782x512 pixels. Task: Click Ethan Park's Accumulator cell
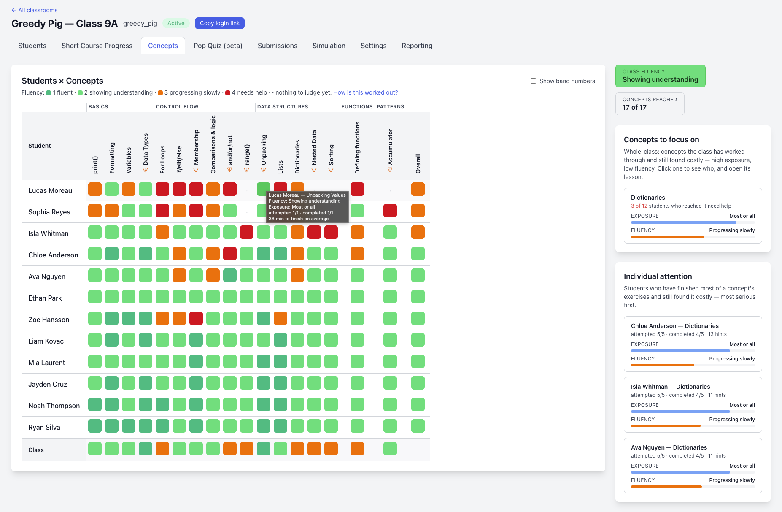[x=390, y=297]
